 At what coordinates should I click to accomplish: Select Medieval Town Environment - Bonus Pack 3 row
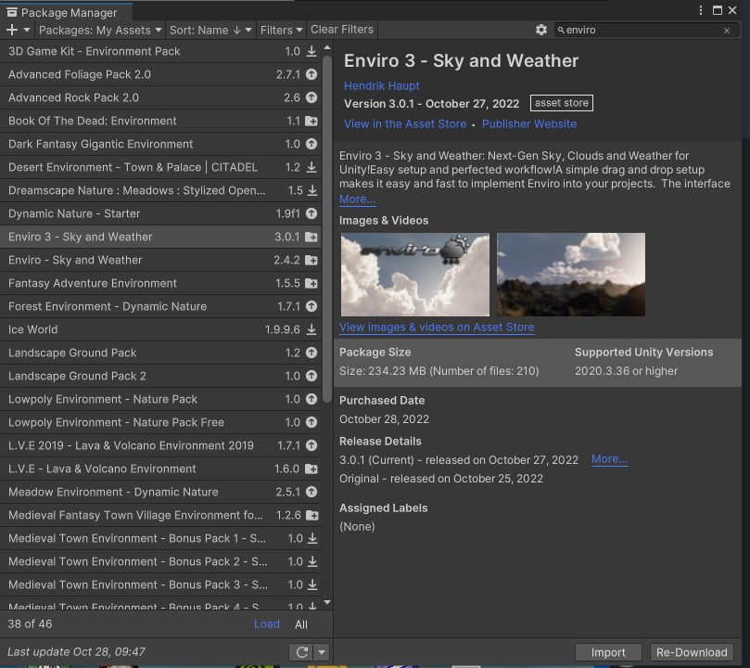click(160, 584)
